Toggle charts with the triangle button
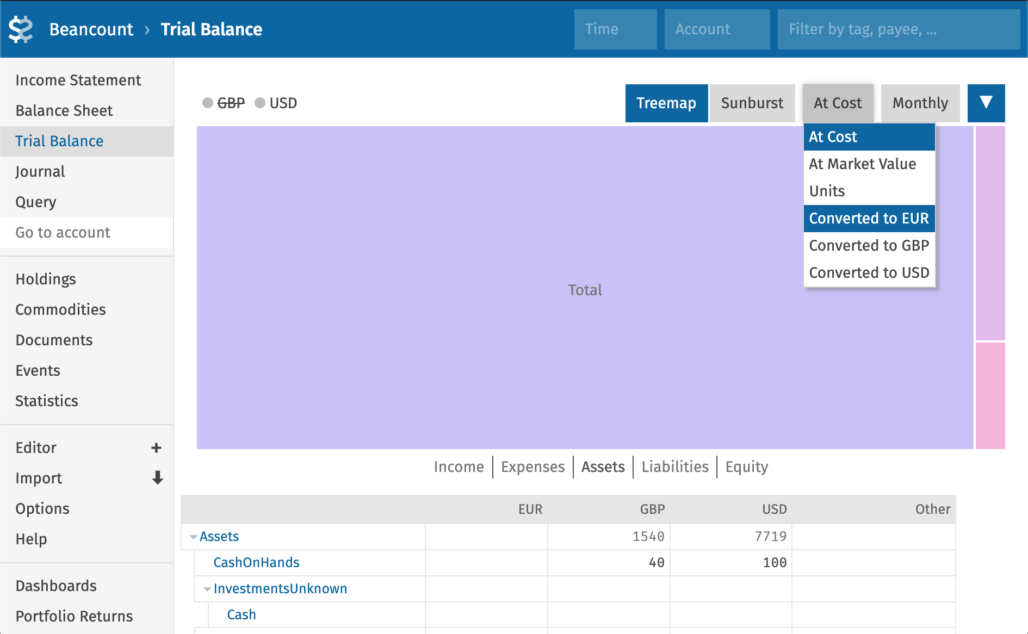 click(986, 103)
